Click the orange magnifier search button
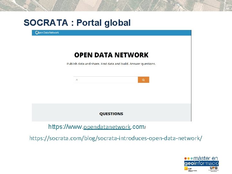The width and height of the screenshot is (232, 174). [x=143, y=80]
